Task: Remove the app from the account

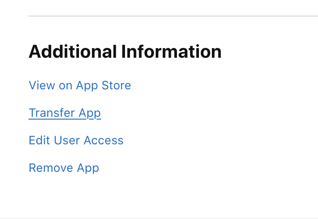Action: [x=64, y=168]
